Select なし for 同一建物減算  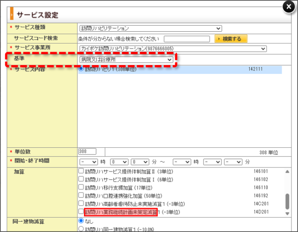[81, 221]
